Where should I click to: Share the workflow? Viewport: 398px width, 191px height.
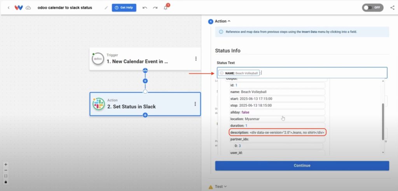coord(392,8)
